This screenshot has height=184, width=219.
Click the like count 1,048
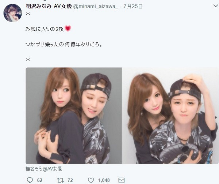(x=104, y=180)
